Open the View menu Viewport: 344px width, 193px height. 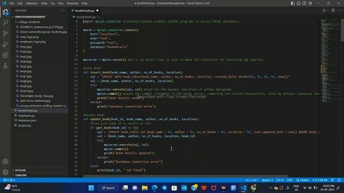[44, 3]
